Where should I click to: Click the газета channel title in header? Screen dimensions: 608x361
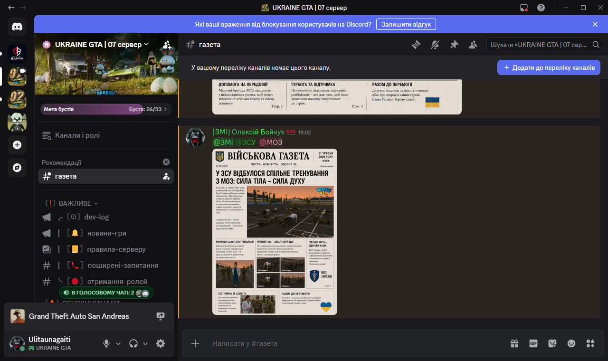[x=209, y=45]
